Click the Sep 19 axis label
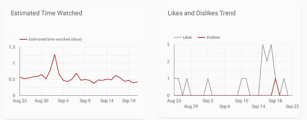307x120 pixels. pyautogui.click(x=129, y=101)
